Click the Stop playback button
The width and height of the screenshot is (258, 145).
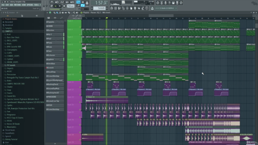click(x=60, y=6)
